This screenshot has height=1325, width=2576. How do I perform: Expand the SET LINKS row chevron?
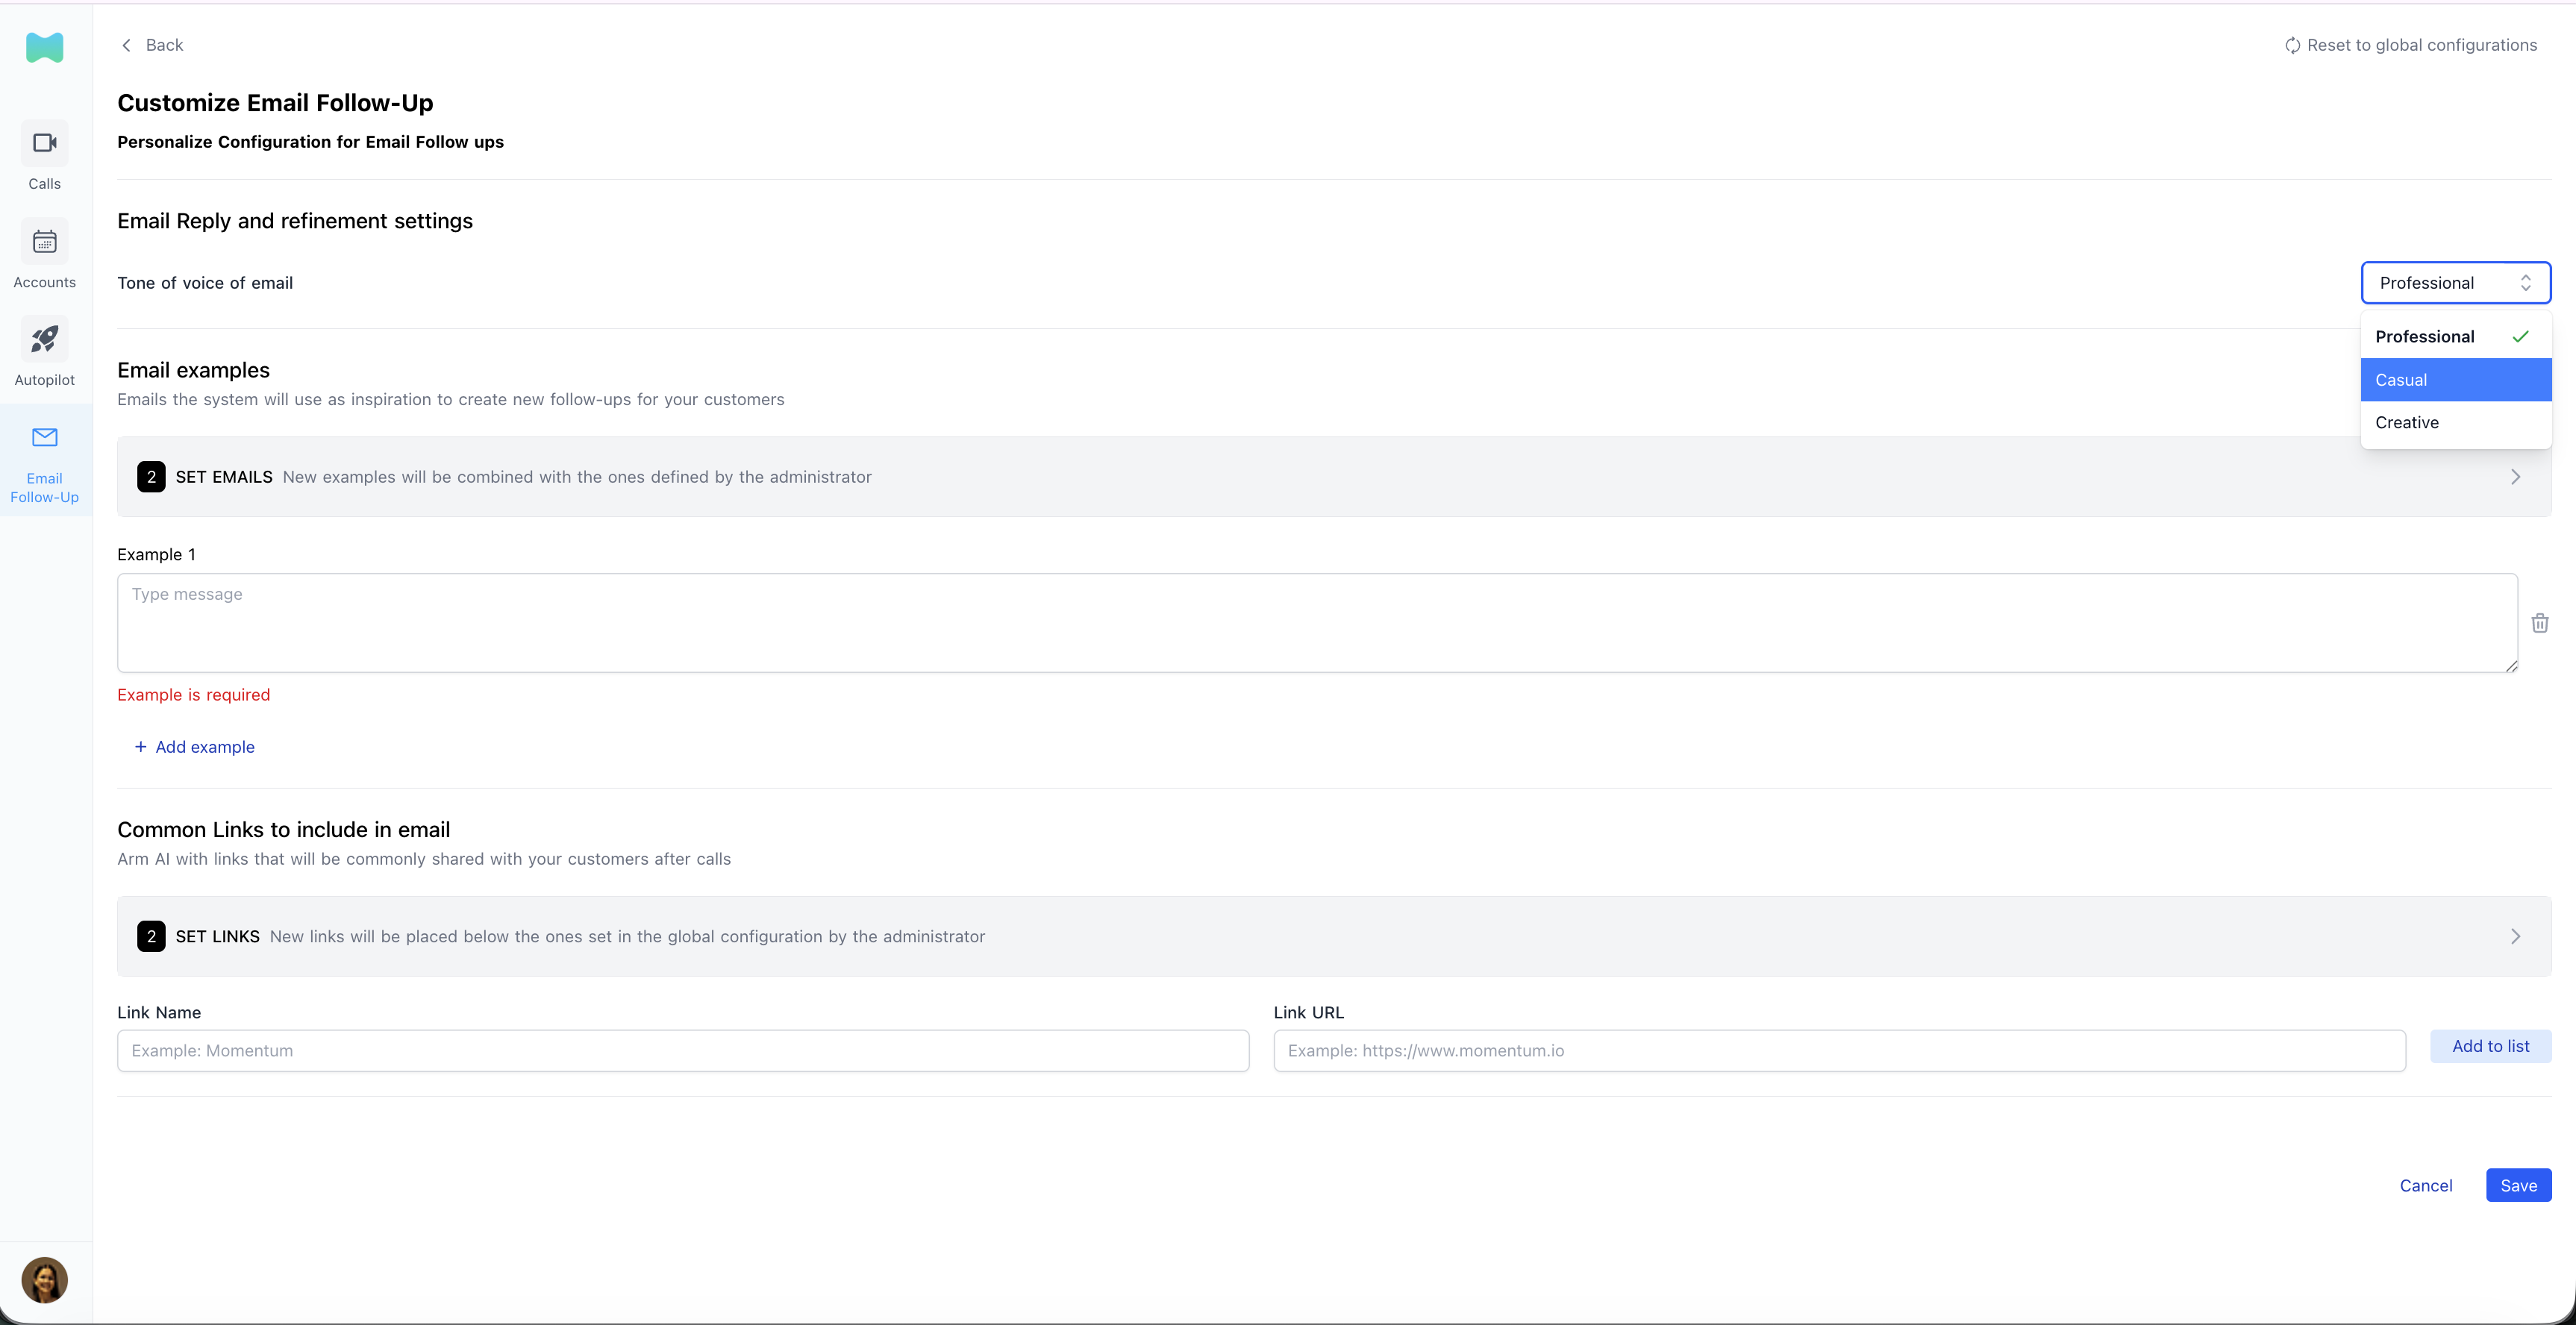tap(2515, 937)
